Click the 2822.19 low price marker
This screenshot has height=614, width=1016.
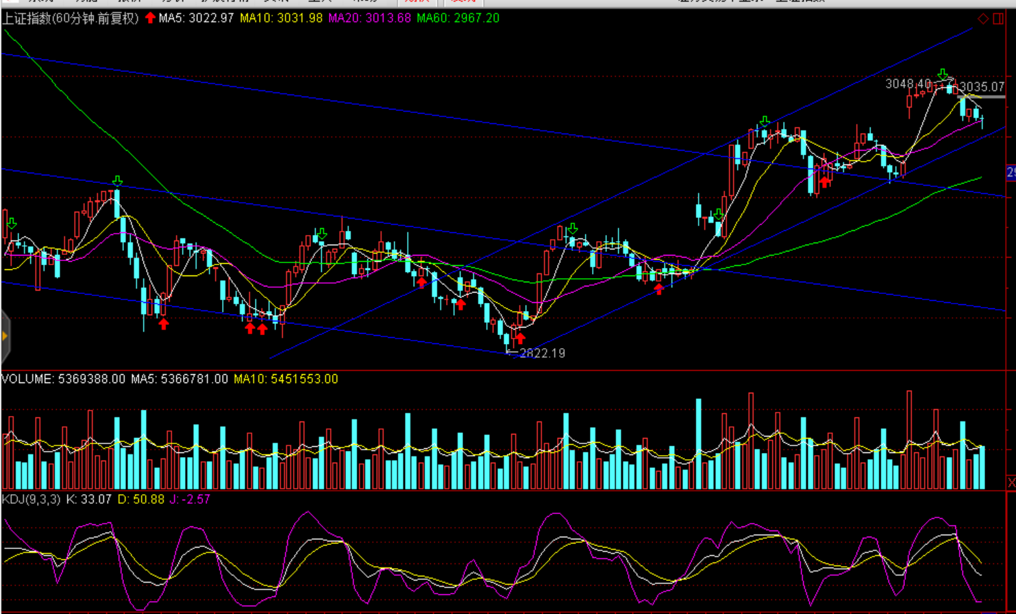point(542,354)
